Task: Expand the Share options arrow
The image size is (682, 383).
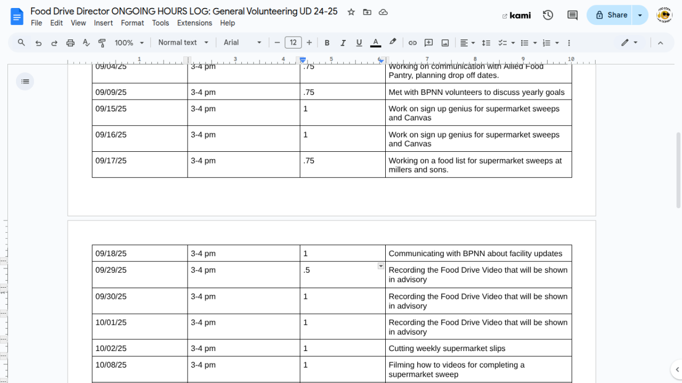Action: (x=640, y=15)
